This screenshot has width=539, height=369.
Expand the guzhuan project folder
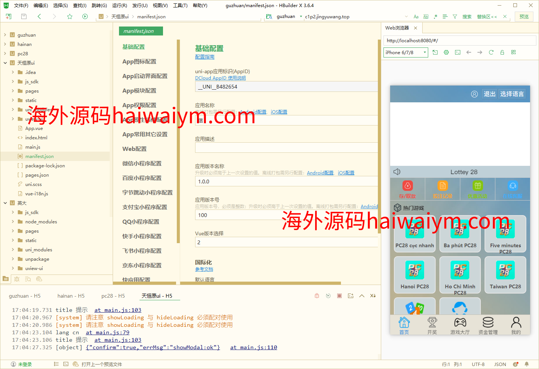pyautogui.click(x=5, y=35)
